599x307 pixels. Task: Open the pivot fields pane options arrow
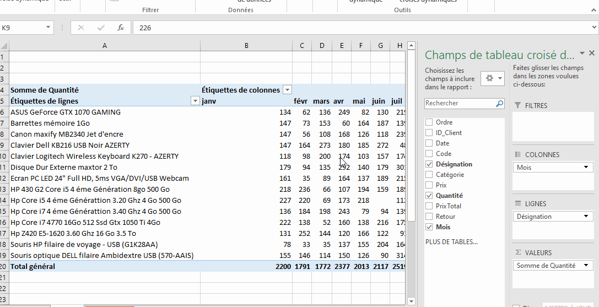tap(582, 53)
